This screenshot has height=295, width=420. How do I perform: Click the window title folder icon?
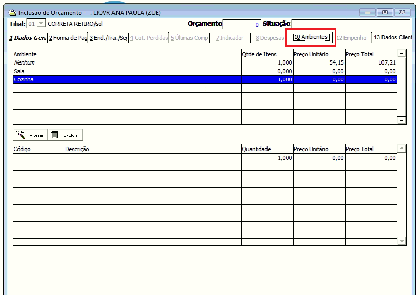coord(13,13)
